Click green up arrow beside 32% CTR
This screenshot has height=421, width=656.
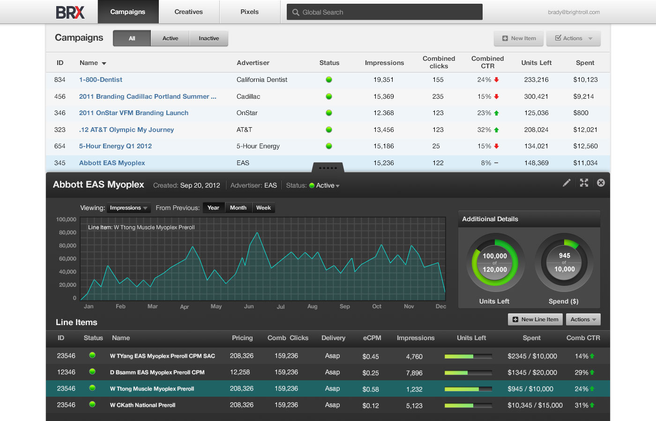coord(496,130)
